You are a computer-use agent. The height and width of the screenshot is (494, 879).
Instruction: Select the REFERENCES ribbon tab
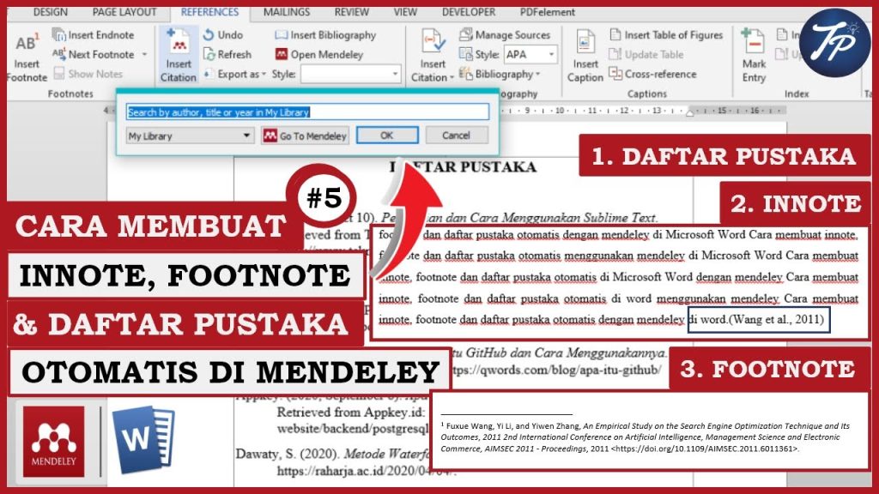pyautogui.click(x=209, y=12)
